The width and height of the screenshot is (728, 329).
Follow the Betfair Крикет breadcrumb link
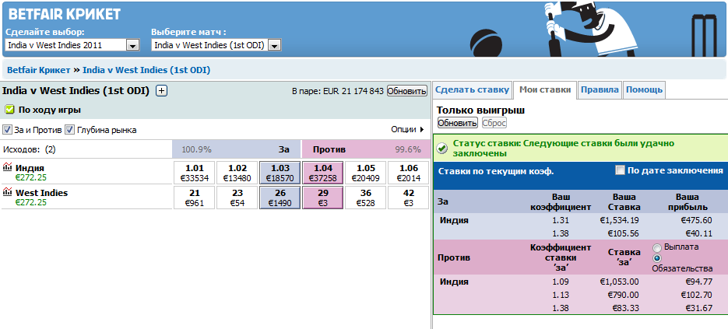click(x=38, y=70)
